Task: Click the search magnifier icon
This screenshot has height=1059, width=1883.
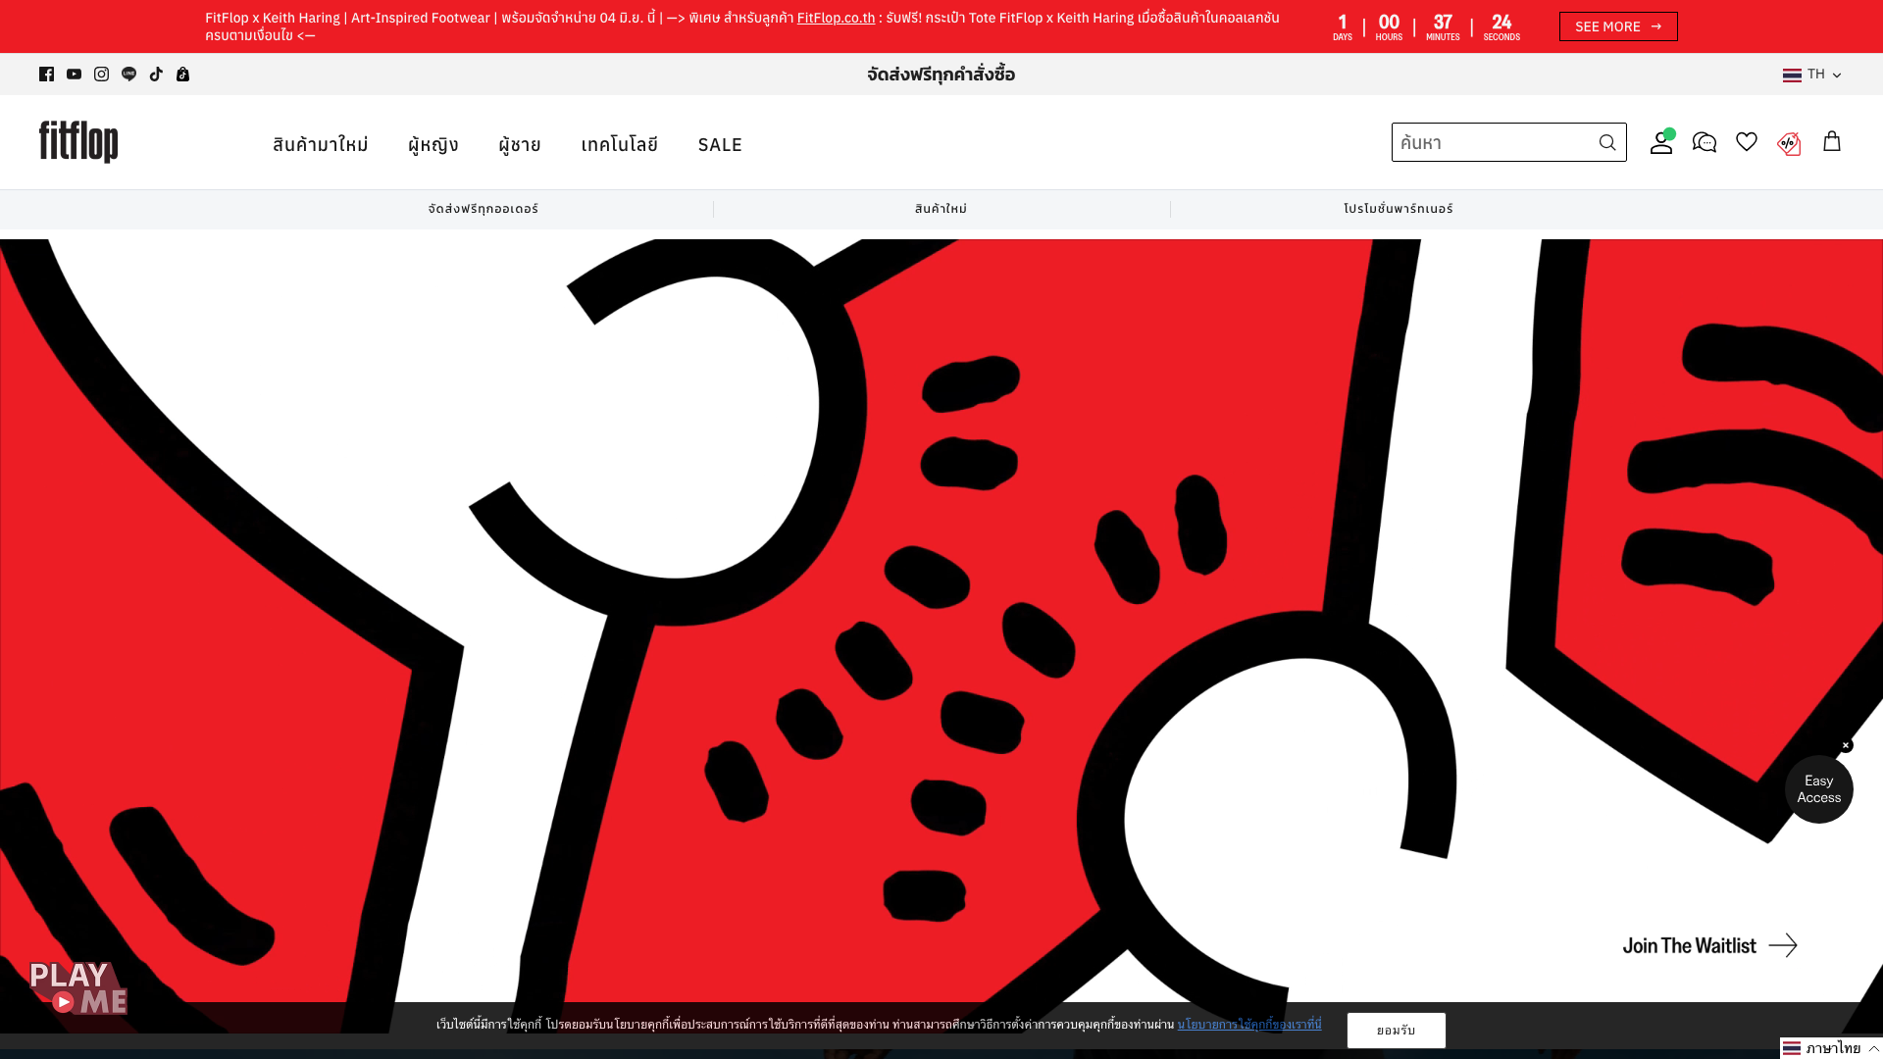Action: click(x=1606, y=143)
